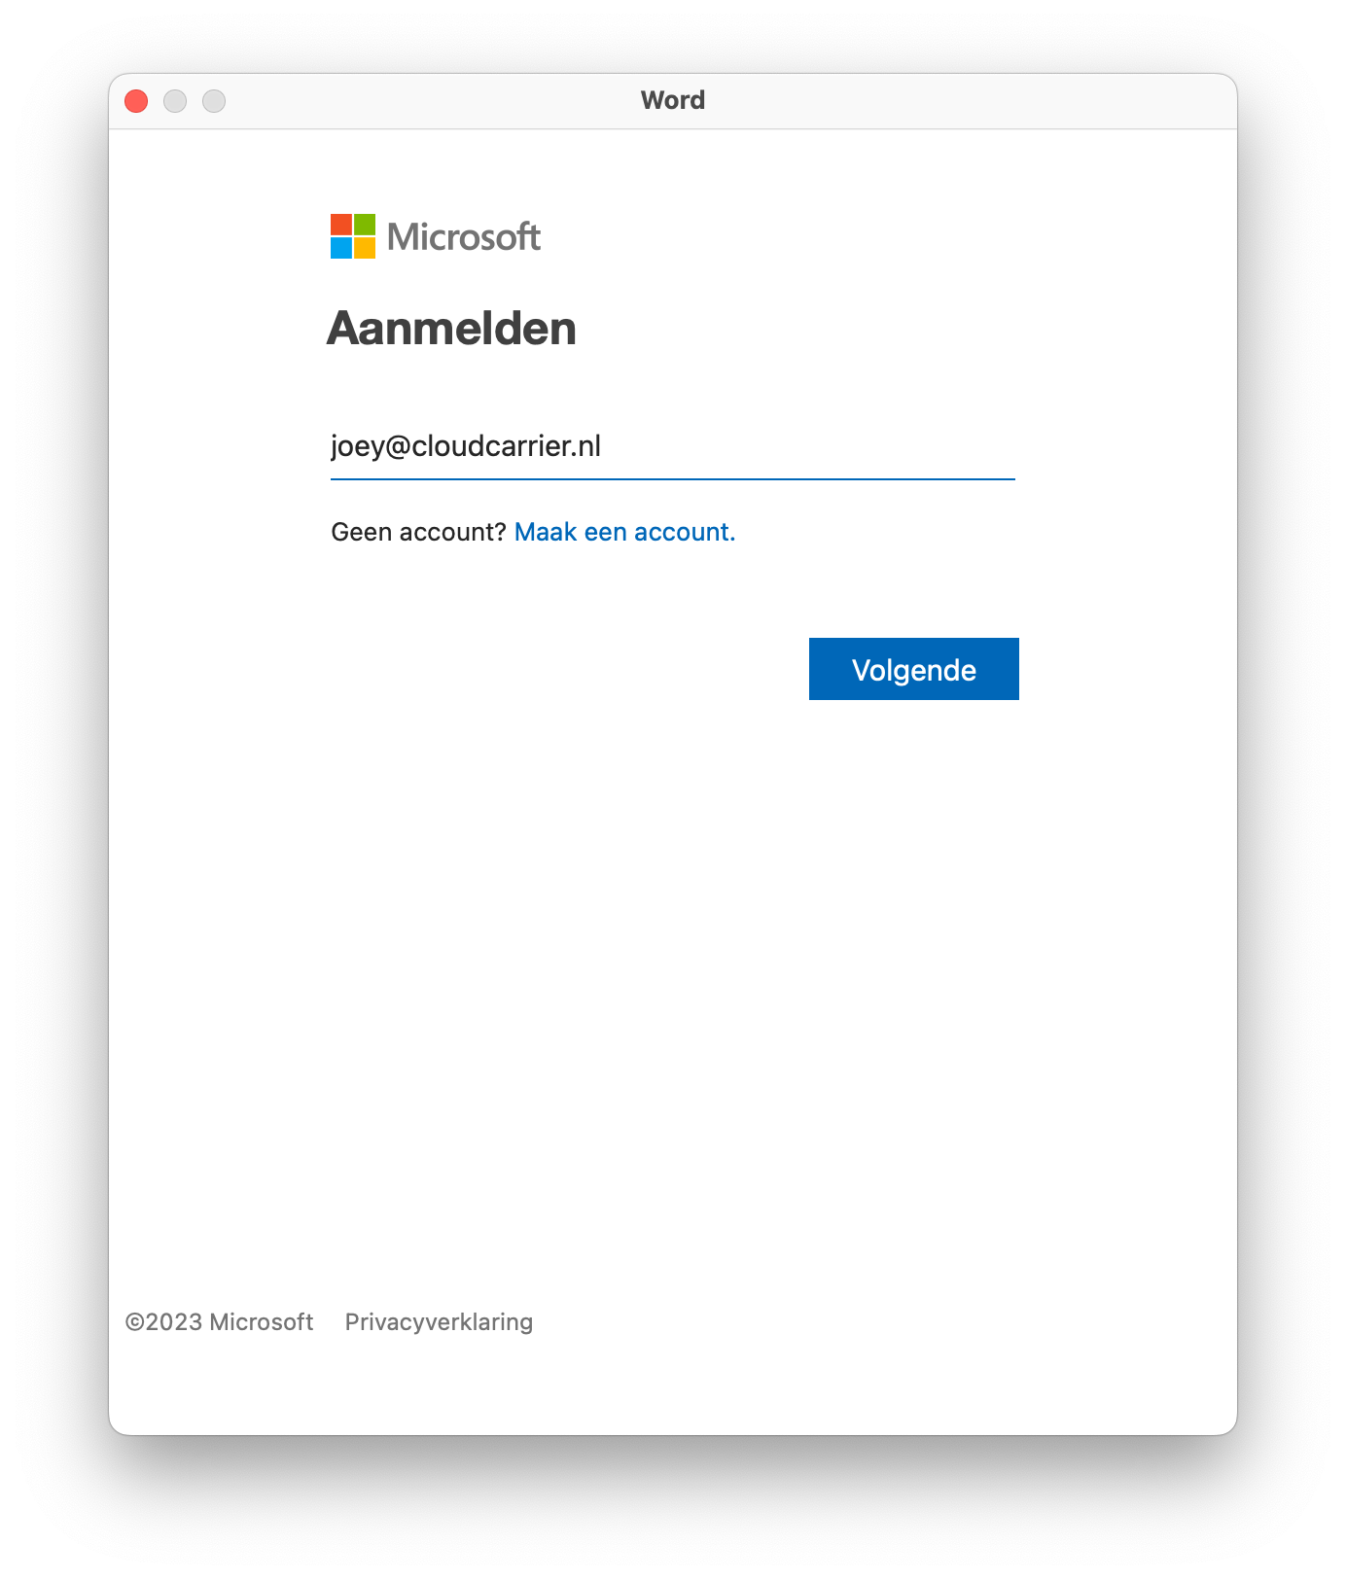
Task: Click the gray zoom window button
Action: point(214,101)
